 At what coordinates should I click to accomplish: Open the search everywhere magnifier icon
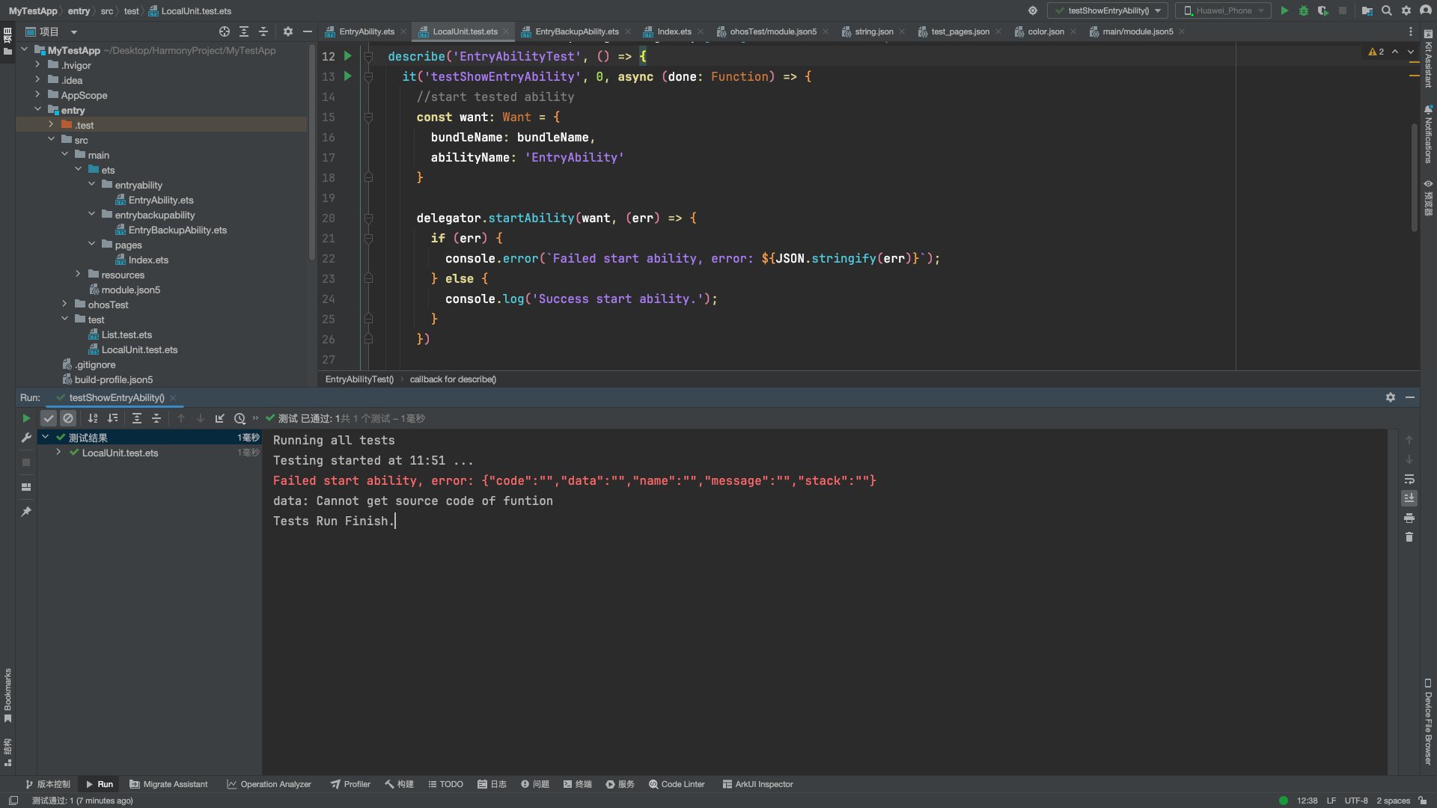[1387, 10]
